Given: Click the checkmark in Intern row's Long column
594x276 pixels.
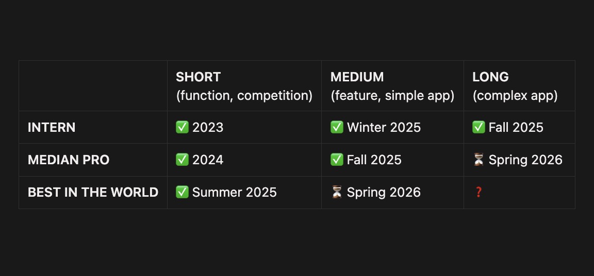Looking at the screenshot, I should (478, 128).
